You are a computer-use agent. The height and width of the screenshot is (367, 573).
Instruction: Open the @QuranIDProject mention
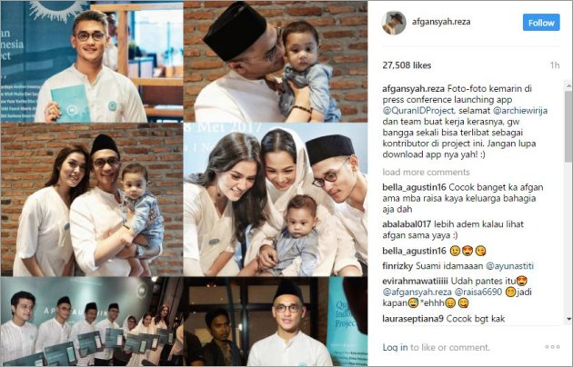click(418, 110)
